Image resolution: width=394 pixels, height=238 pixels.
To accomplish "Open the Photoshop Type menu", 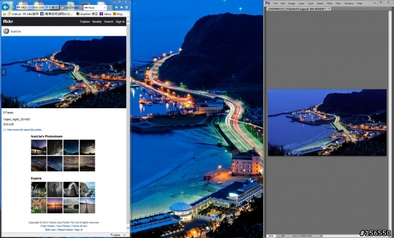I will click(x=310, y=4).
